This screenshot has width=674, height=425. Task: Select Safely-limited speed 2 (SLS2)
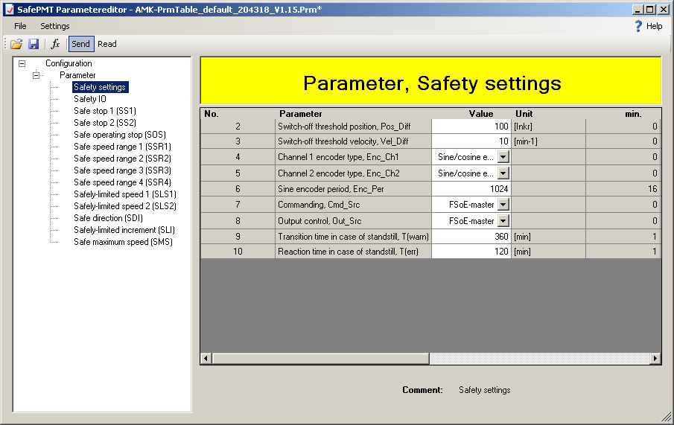pyautogui.click(x=124, y=206)
